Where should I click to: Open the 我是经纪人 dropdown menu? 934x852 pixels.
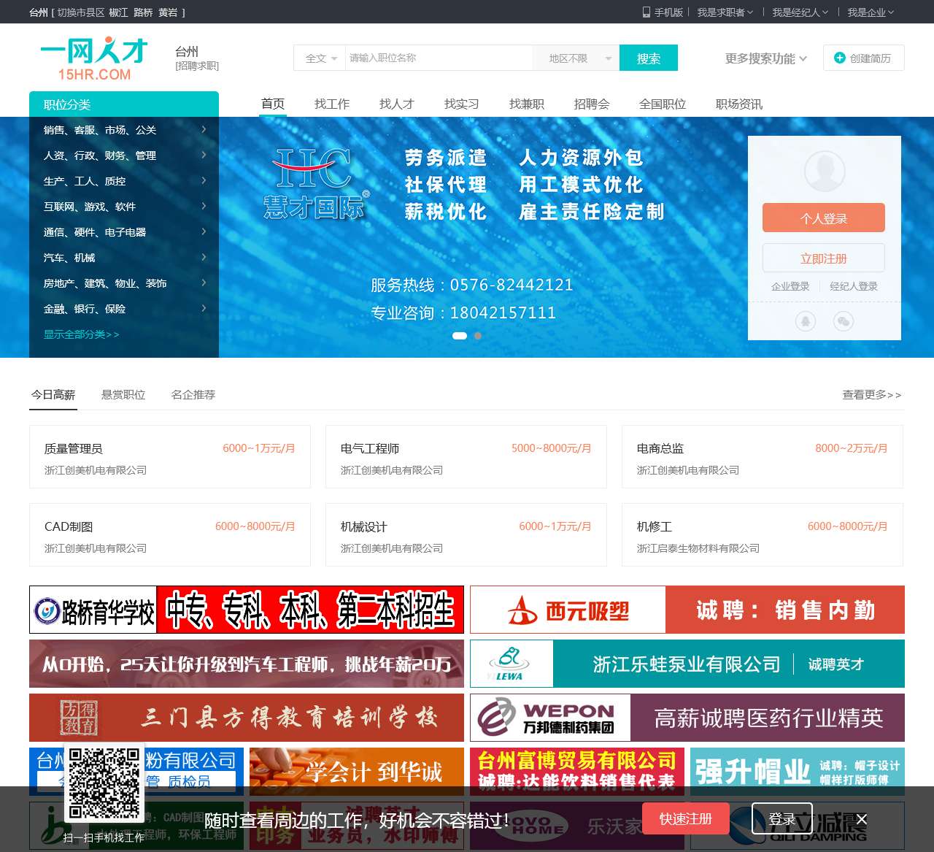pos(800,12)
